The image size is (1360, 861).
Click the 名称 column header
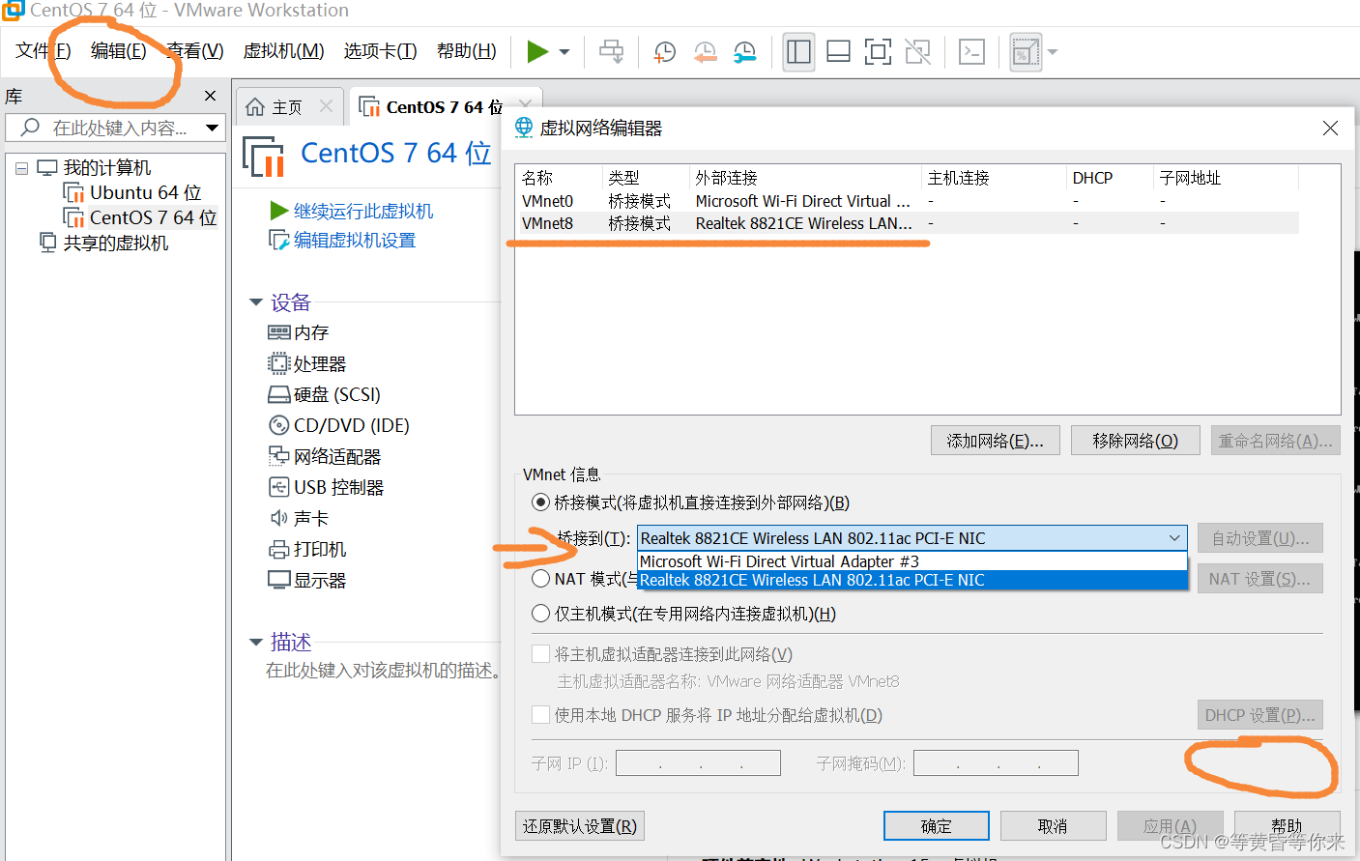(559, 178)
